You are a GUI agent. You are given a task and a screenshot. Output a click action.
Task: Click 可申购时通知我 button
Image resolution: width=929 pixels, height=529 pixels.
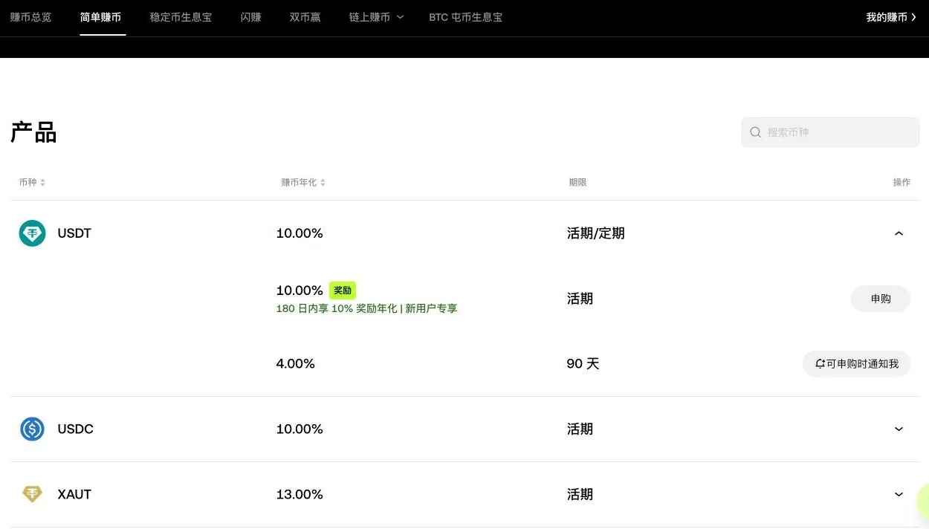click(856, 364)
